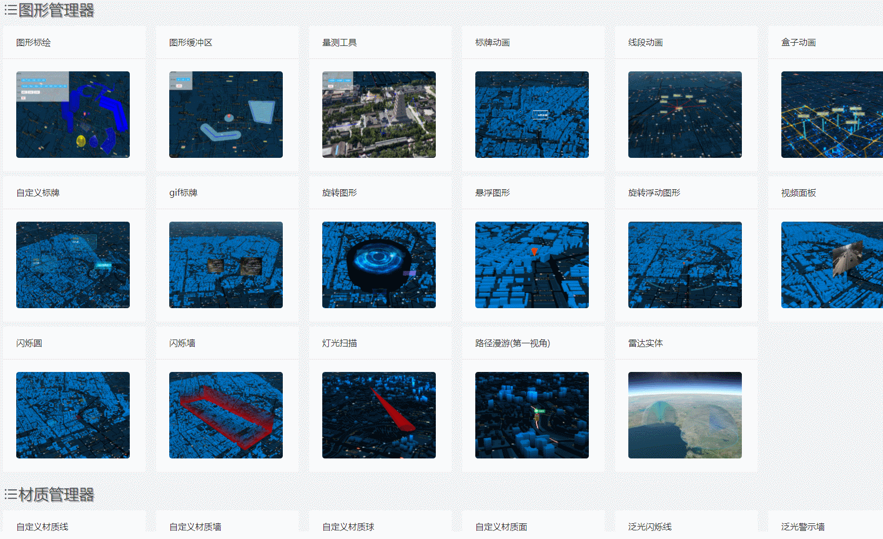Select the 路径漫游(第一视角) card title

(513, 343)
